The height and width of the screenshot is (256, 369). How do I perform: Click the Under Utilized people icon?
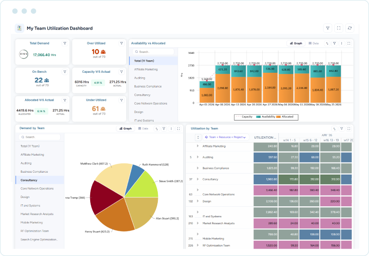tap(103, 109)
